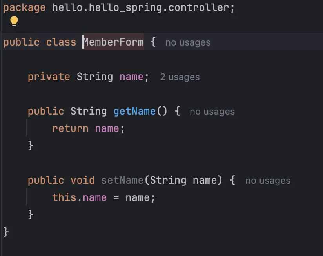This screenshot has width=323, height=256.
Task: Click the name parameter in setName signature
Action: [x=205, y=180]
